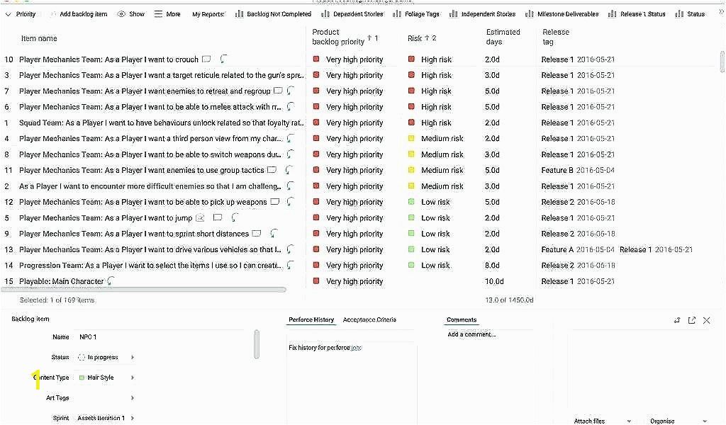Click the comment icon on the crouch row
726x425 pixels.
(206, 59)
